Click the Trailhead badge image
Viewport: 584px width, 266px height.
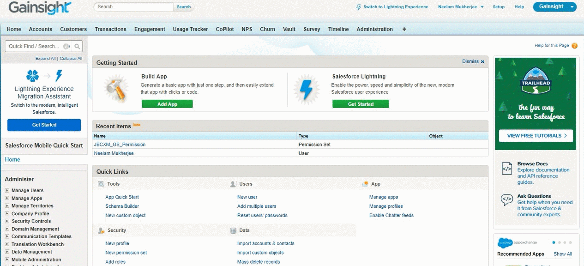pyautogui.click(x=536, y=82)
